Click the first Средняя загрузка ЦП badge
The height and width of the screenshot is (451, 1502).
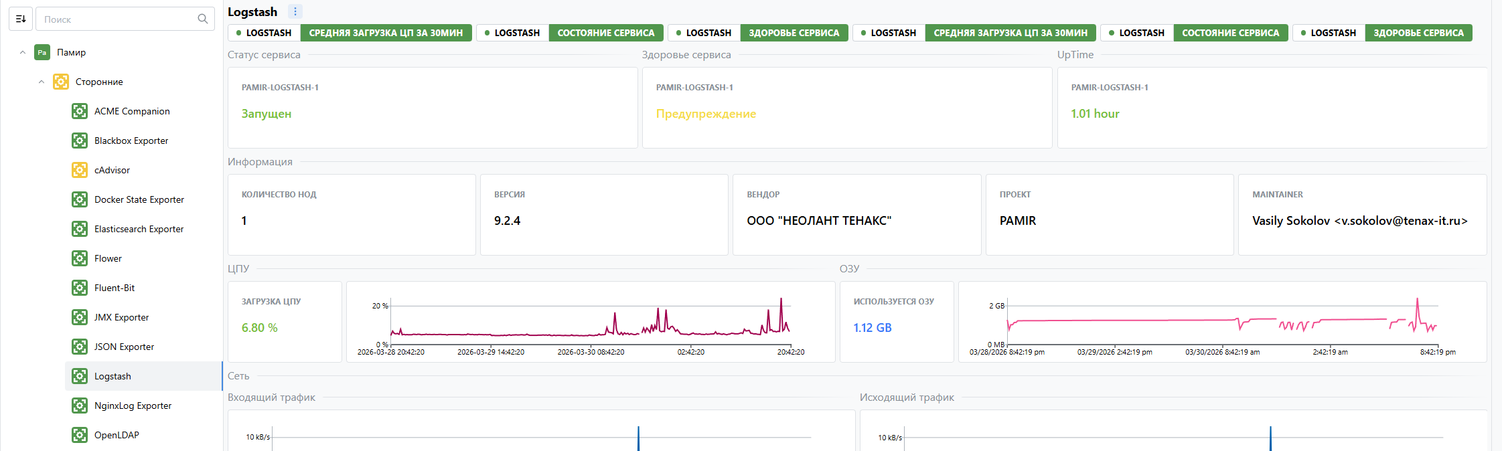pyautogui.click(x=386, y=33)
